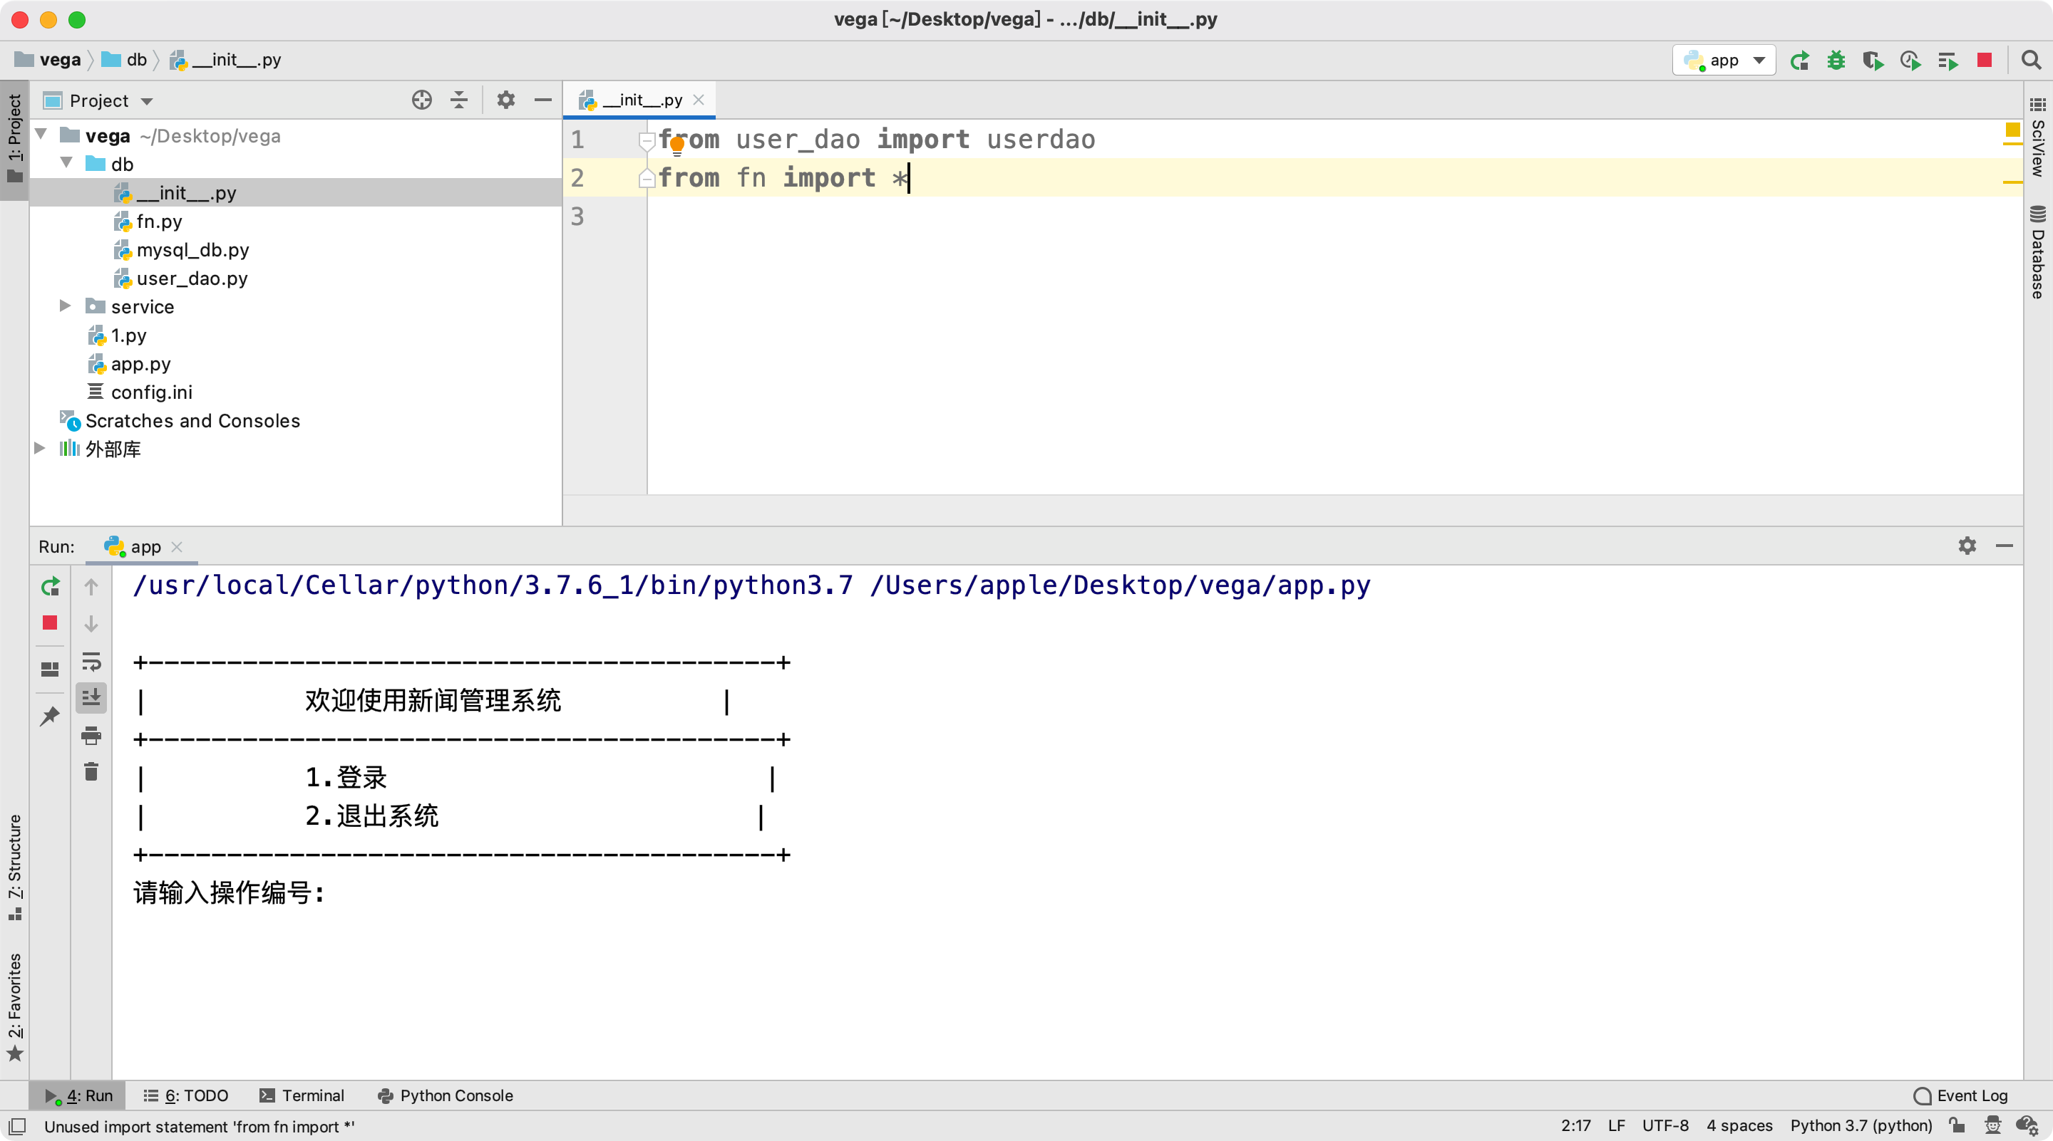Click the intention lightbulb on line 1
The width and height of the screenshot is (2053, 1141).
[x=676, y=146]
